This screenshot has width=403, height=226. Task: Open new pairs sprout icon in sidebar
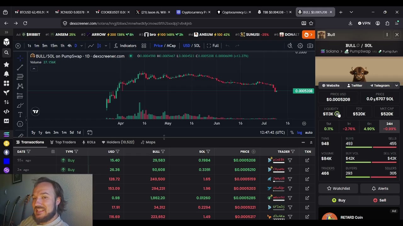coord(6,93)
